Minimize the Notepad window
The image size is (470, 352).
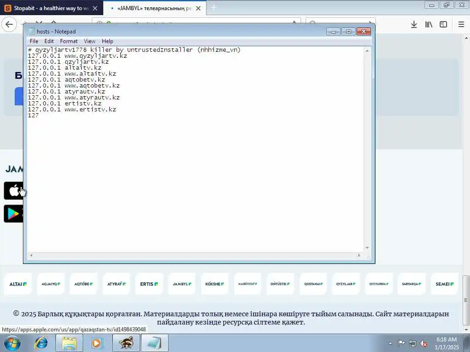[x=333, y=32]
